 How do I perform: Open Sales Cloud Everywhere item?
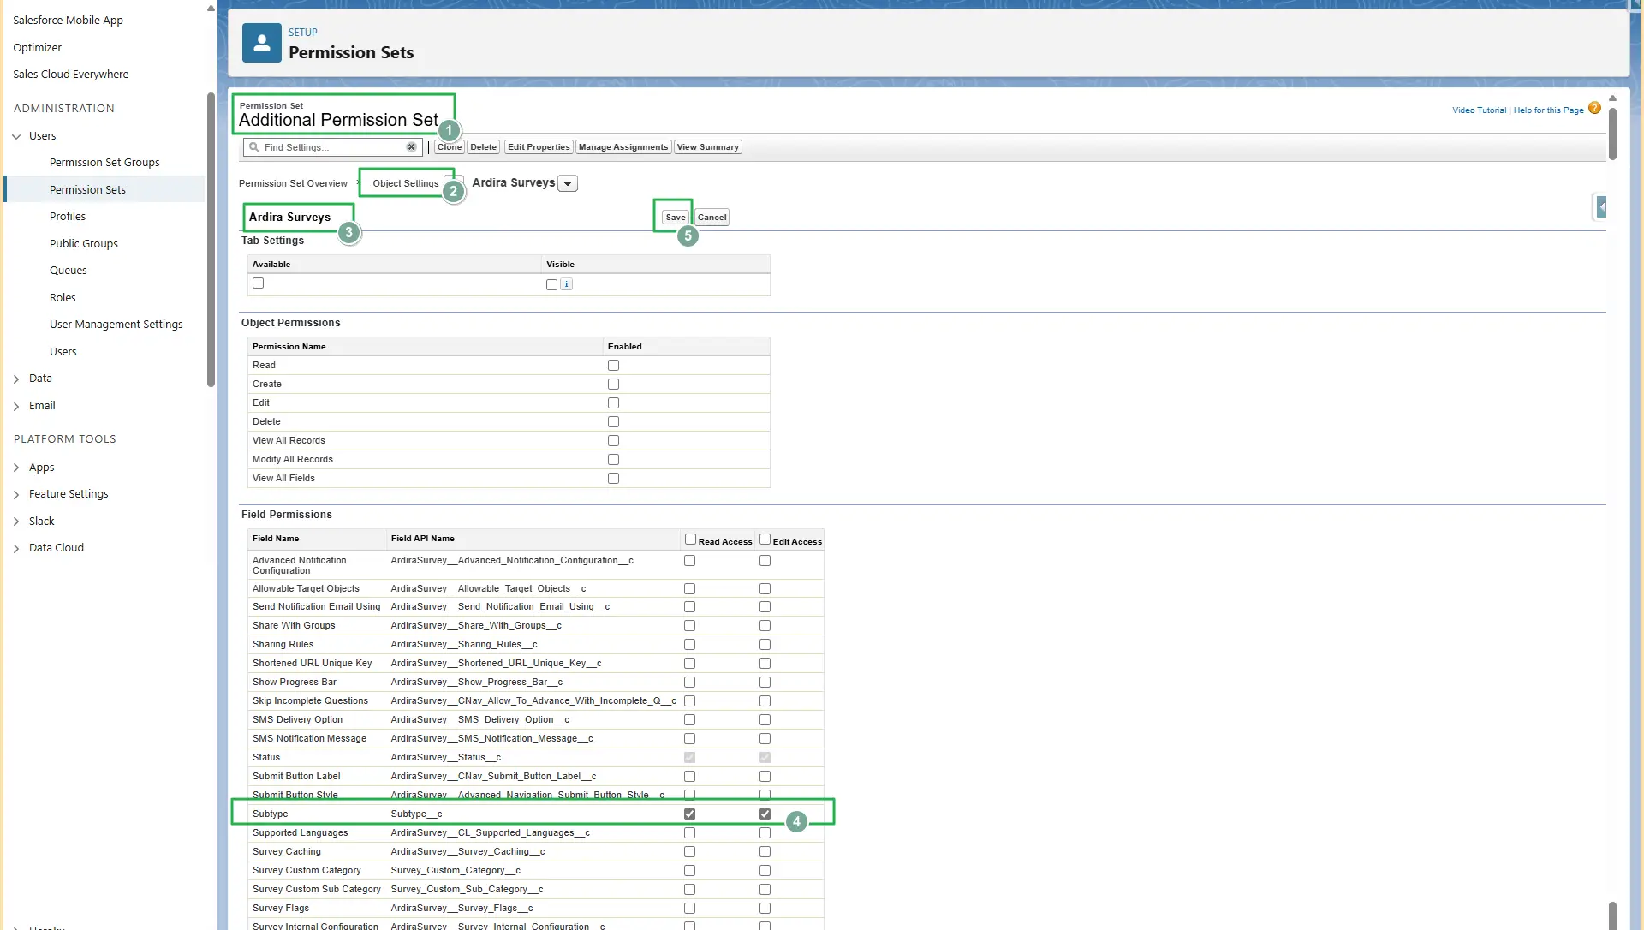tap(70, 75)
